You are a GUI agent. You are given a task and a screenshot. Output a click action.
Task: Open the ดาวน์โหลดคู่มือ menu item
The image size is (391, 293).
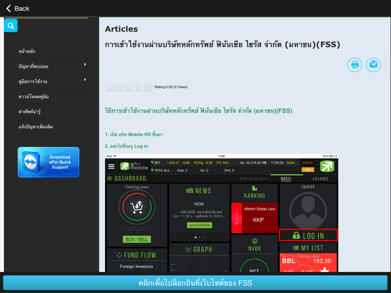33,97
